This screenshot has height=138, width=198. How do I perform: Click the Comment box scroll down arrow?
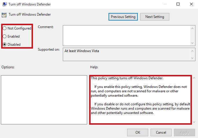(193, 43)
